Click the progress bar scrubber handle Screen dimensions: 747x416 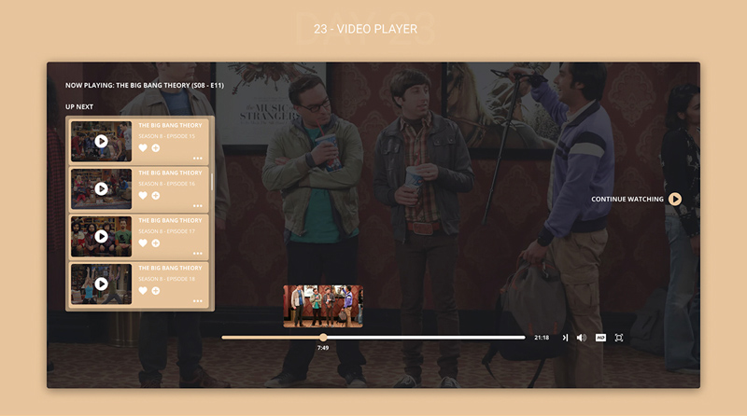[x=323, y=338]
